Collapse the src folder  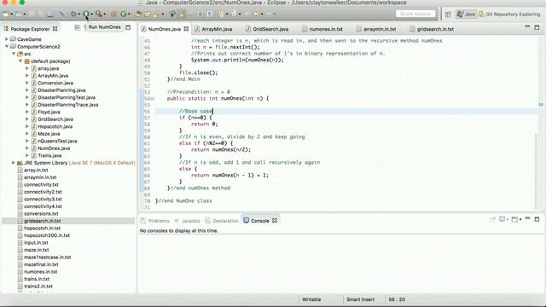[x=14, y=54]
